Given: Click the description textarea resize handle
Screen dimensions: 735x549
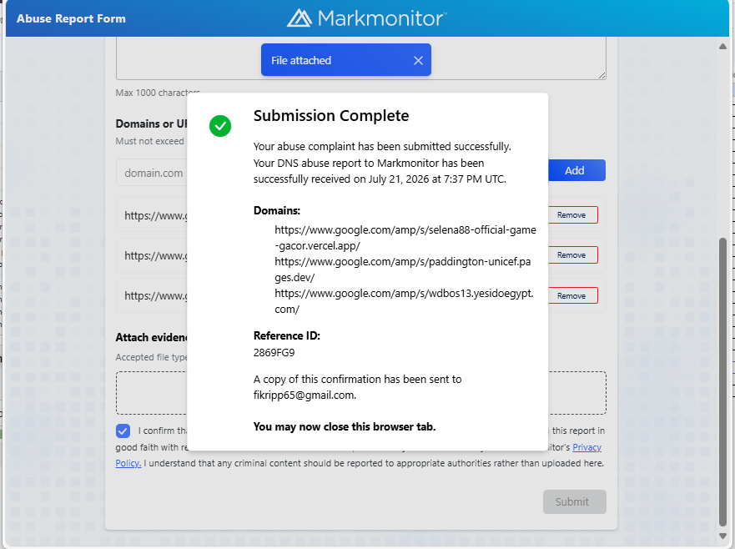Looking at the screenshot, I should (602, 75).
